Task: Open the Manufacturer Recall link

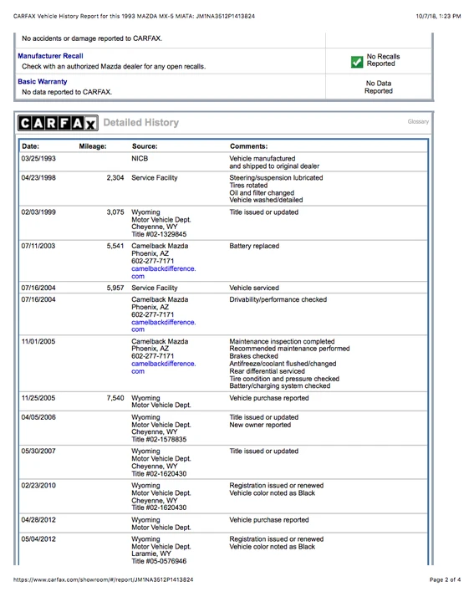Action: (x=50, y=56)
